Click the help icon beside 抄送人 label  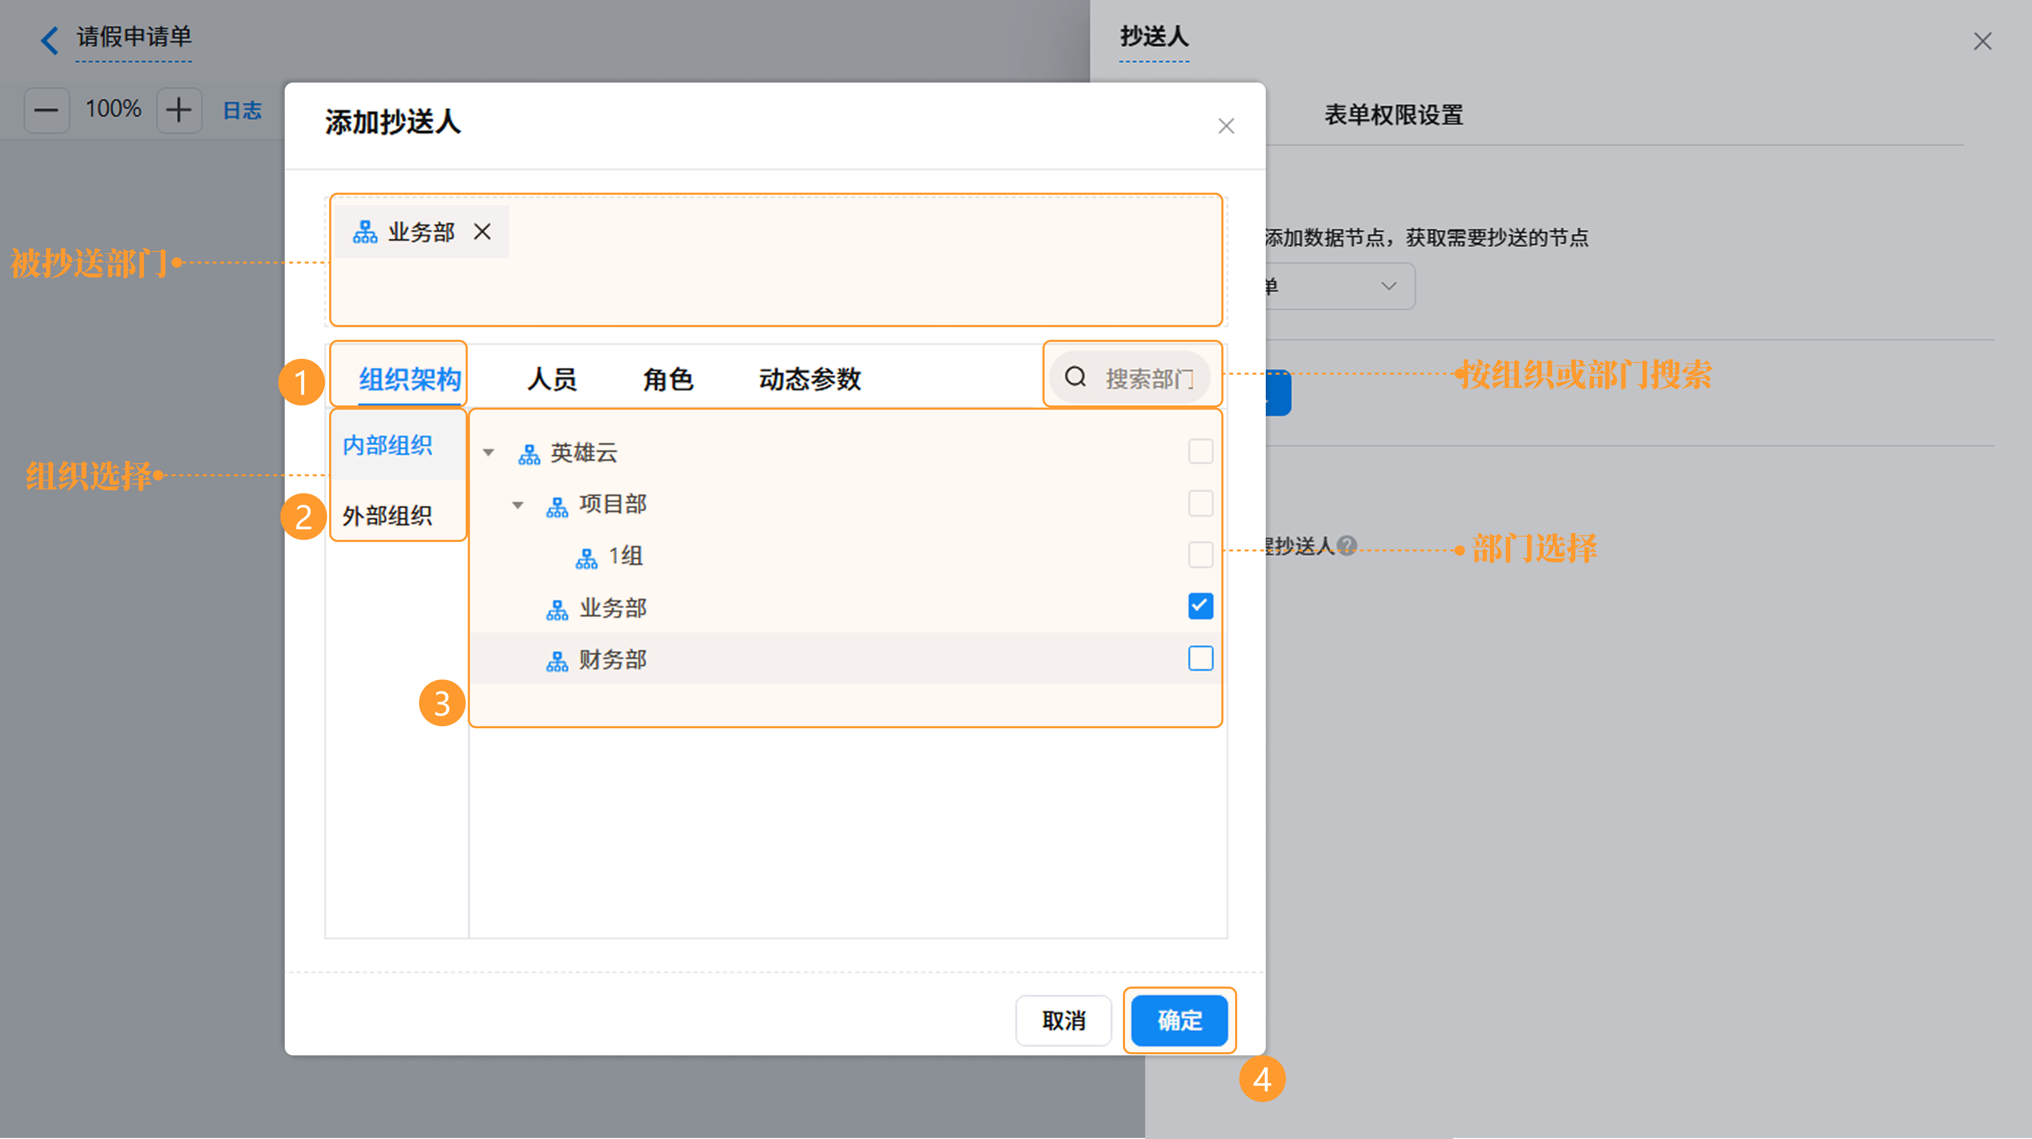(1347, 546)
